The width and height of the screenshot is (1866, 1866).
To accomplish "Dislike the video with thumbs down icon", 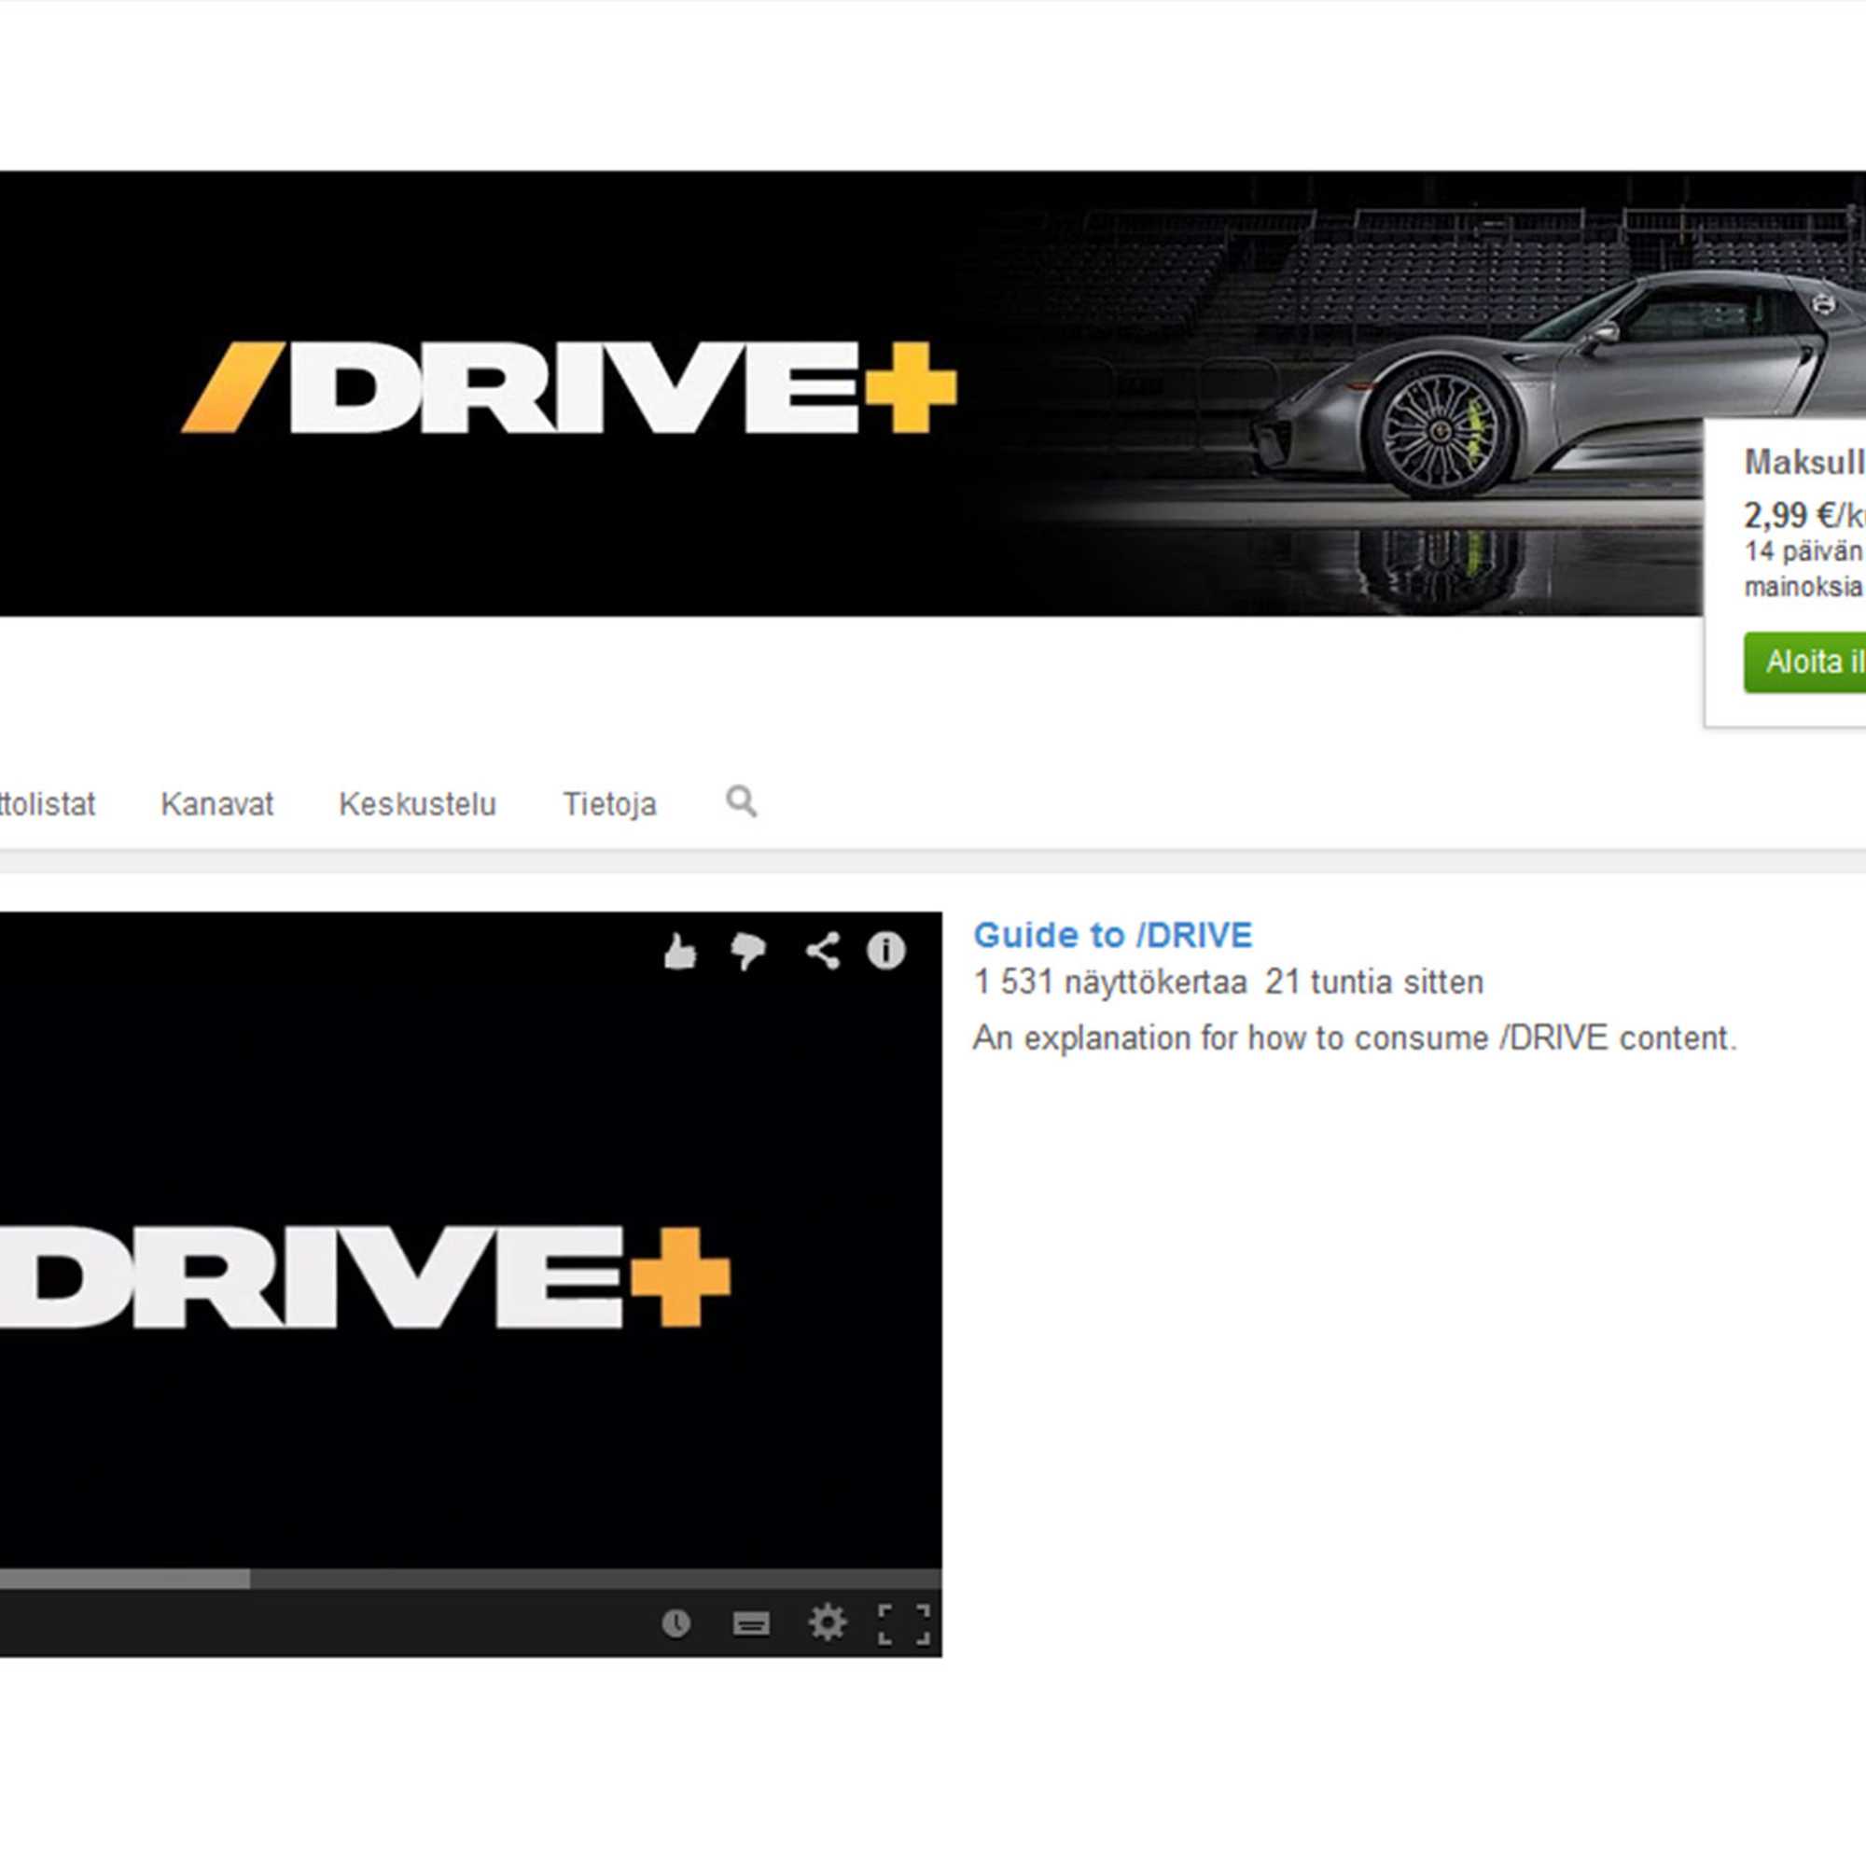I will coord(748,952).
